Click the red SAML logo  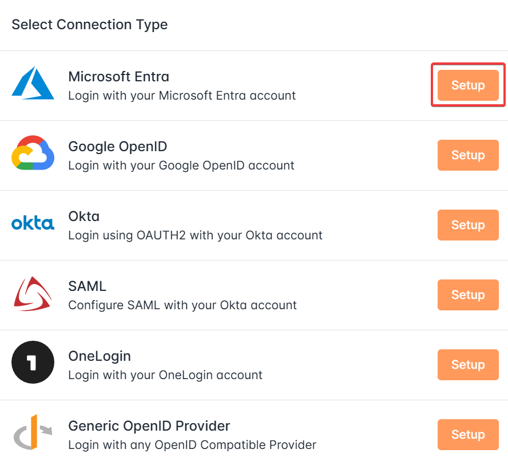tap(33, 293)
